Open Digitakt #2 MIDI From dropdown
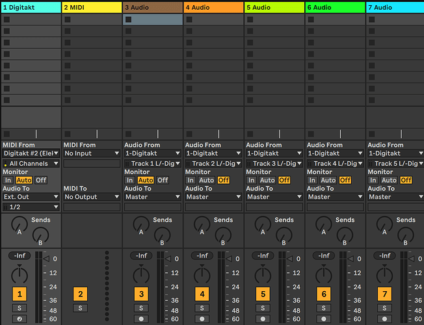This screenshot has width=424, height=325. 31,153
